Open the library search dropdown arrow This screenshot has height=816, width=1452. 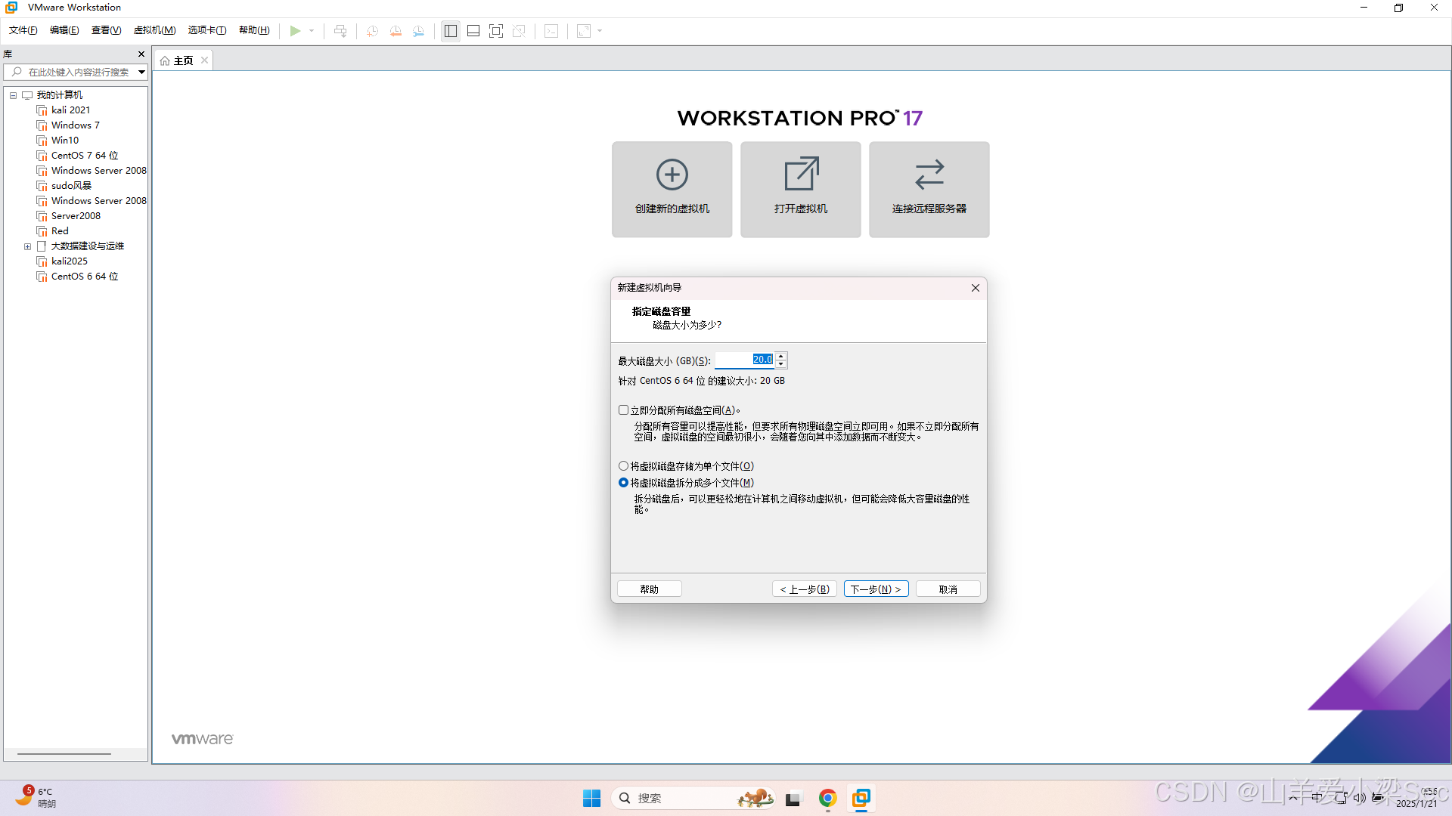(x=141, y=73)
